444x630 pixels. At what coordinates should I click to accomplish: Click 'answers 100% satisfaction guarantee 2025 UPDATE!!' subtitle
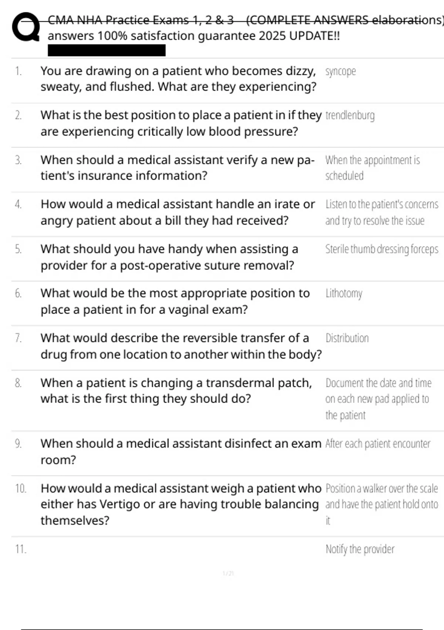(194, 36)
